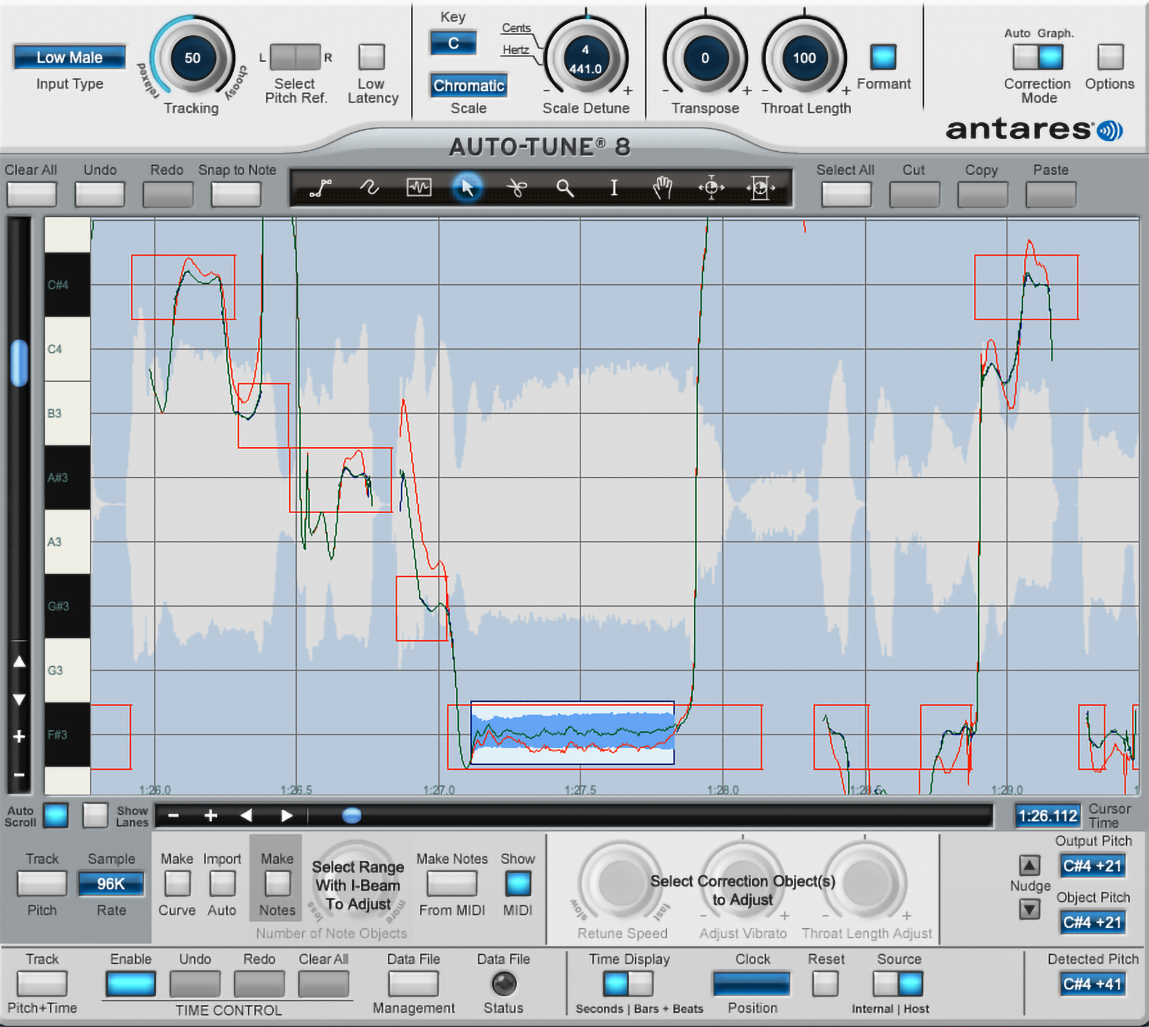Viewport: 1149px width, 1027px height.
Task: Select the Scissors tool
Action: click(516, 188)
